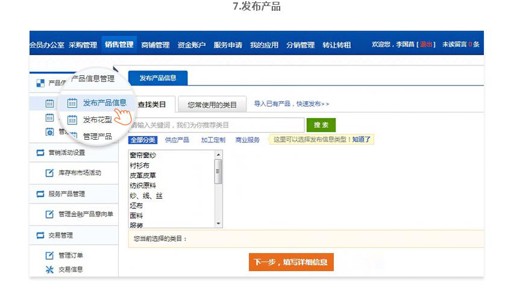Screen dimensions: 514x288
Task: Open 交易信息 in sidebar
Action: point(71,269)
